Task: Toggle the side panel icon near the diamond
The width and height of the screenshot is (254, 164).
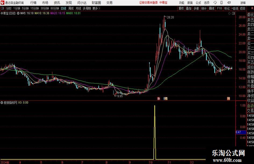Action: coord(233,13)
